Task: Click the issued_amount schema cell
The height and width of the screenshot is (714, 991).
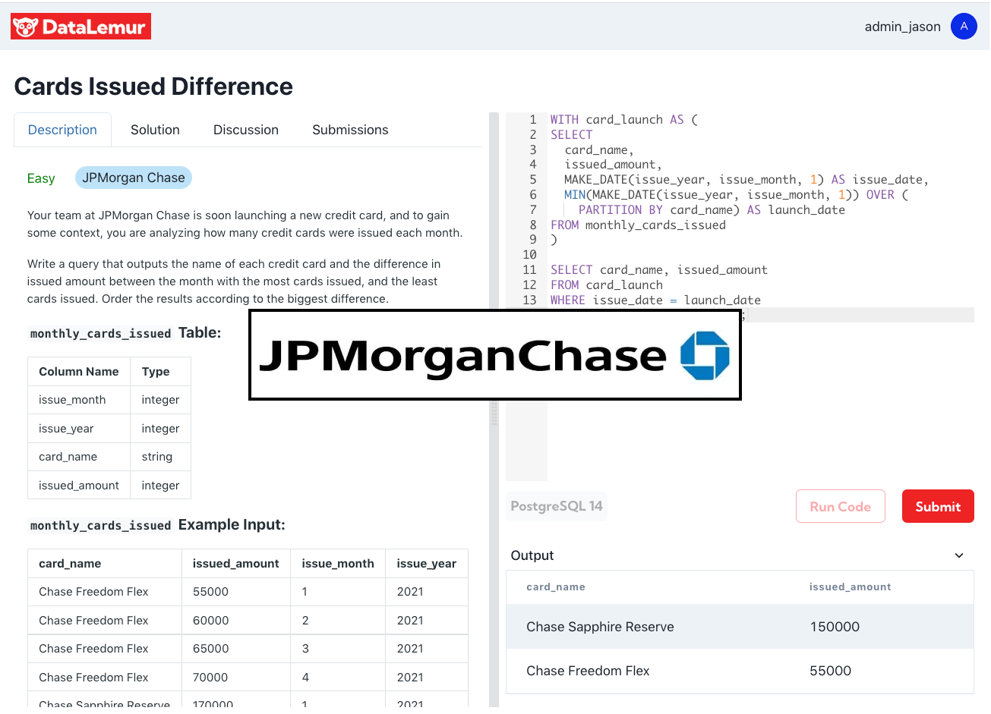Action: click(x=79, y=486)
